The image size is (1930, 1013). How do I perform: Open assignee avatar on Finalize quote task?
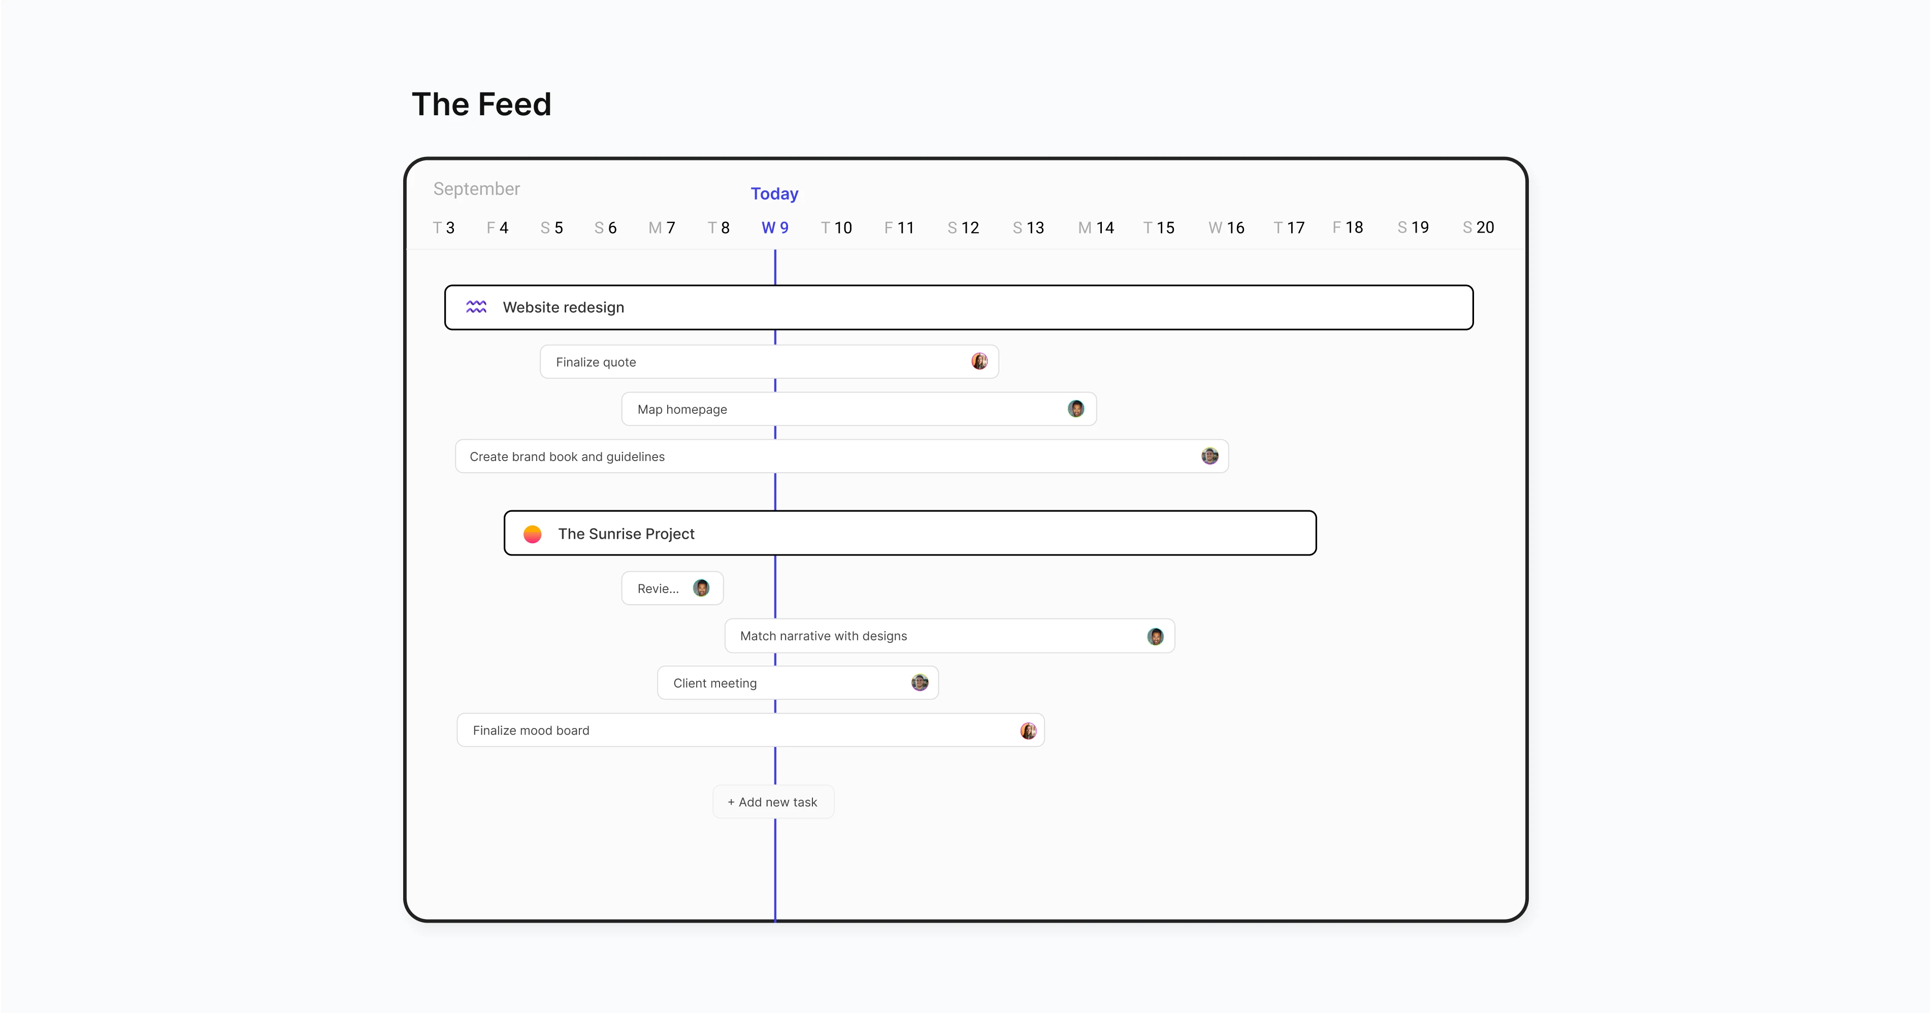tap(979, 361)
